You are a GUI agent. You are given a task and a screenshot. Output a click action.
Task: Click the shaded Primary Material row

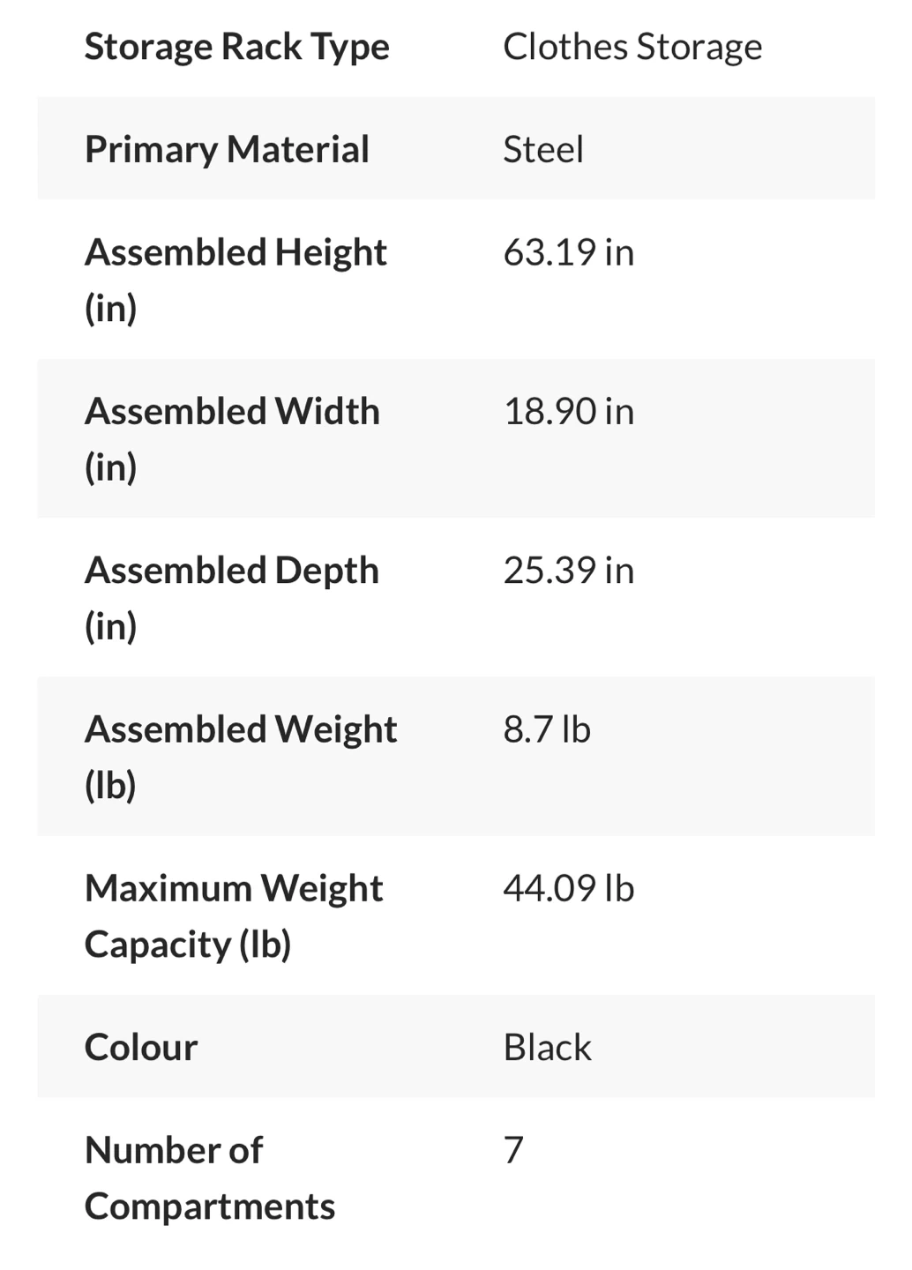click(456, 148)
